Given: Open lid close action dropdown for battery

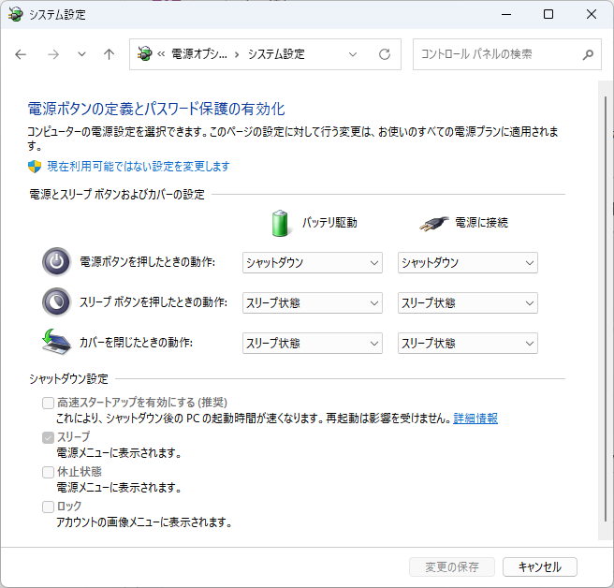Looking at the screenshot, I should click(312, 344).
